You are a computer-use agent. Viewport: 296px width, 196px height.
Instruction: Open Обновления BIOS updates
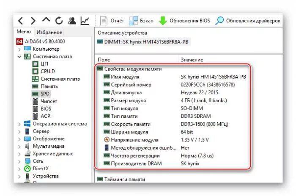click(184, 21)
